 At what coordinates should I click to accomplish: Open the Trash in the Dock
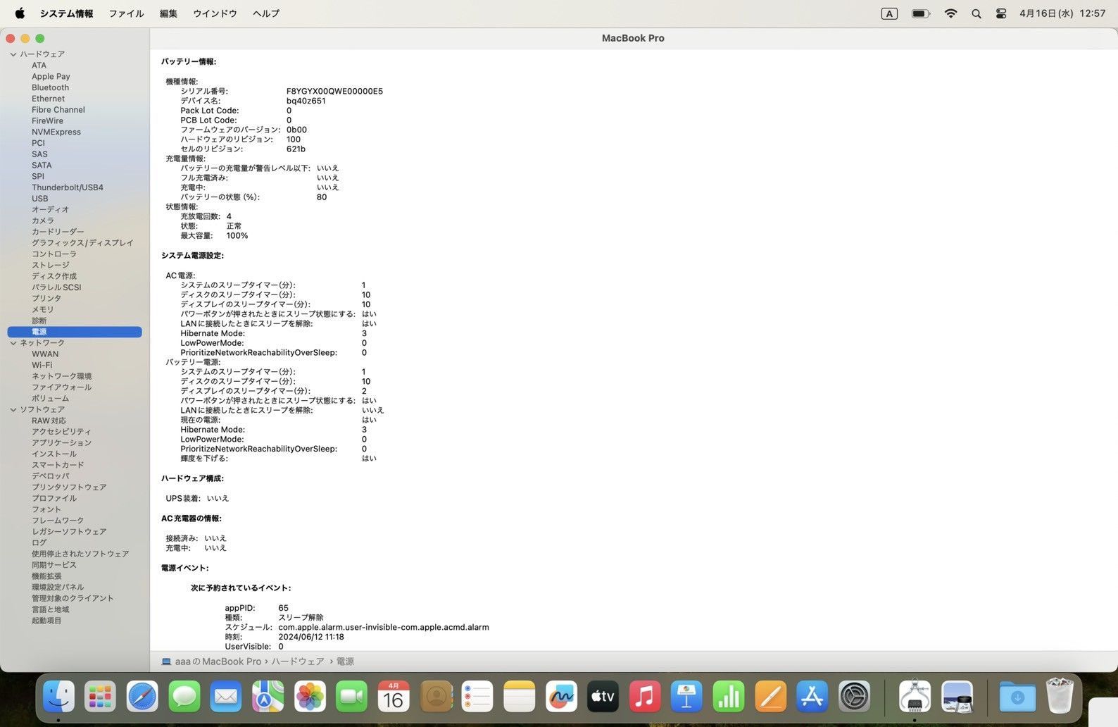[x=1060, y=695]
